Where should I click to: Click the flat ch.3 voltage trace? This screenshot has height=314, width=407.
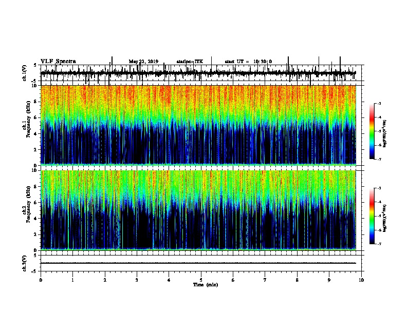198,263
